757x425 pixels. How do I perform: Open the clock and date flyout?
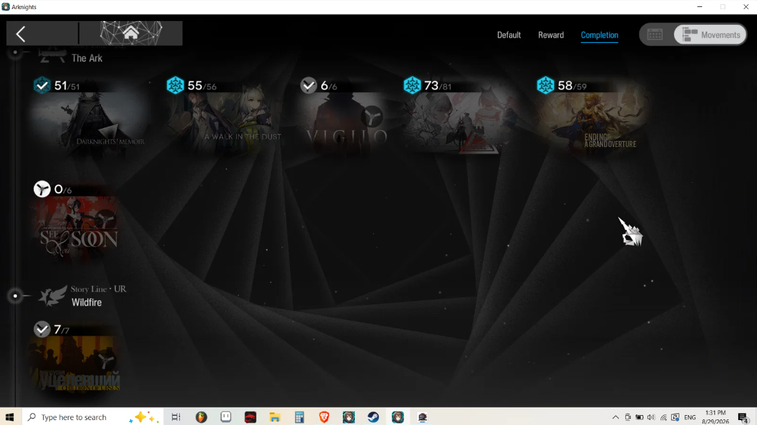[x=715, y=417]
